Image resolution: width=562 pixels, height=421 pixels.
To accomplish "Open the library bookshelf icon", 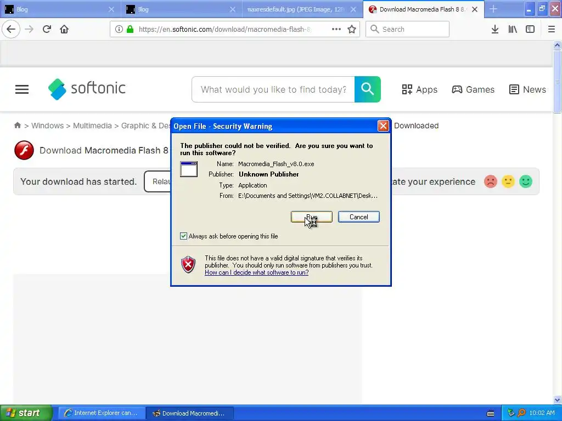I will (513, 29).
